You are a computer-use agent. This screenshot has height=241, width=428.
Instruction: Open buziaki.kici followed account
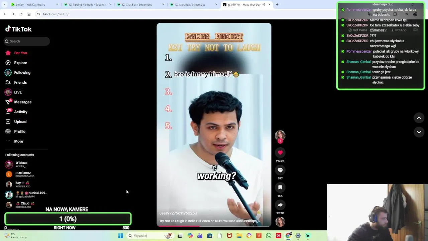pyautogui.click(x=27, y=194)
